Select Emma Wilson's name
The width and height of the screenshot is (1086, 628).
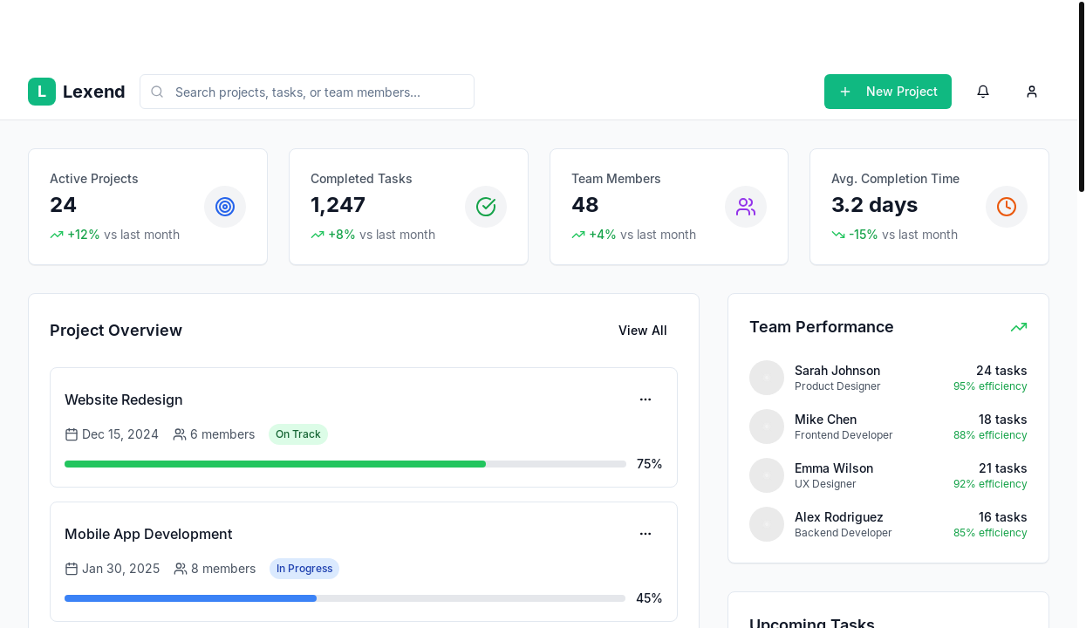(x=834, y=468)
